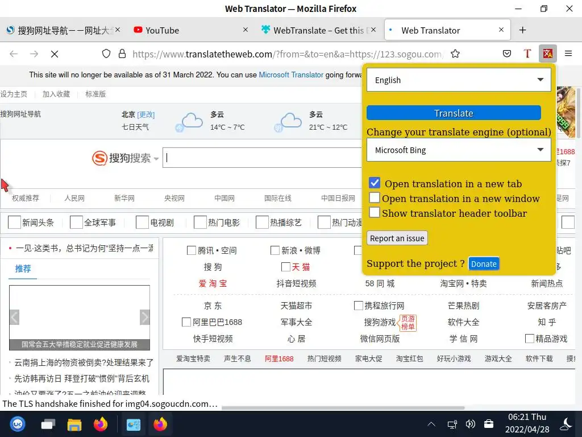Check Open translation in a new window

[x=375, y=197]
